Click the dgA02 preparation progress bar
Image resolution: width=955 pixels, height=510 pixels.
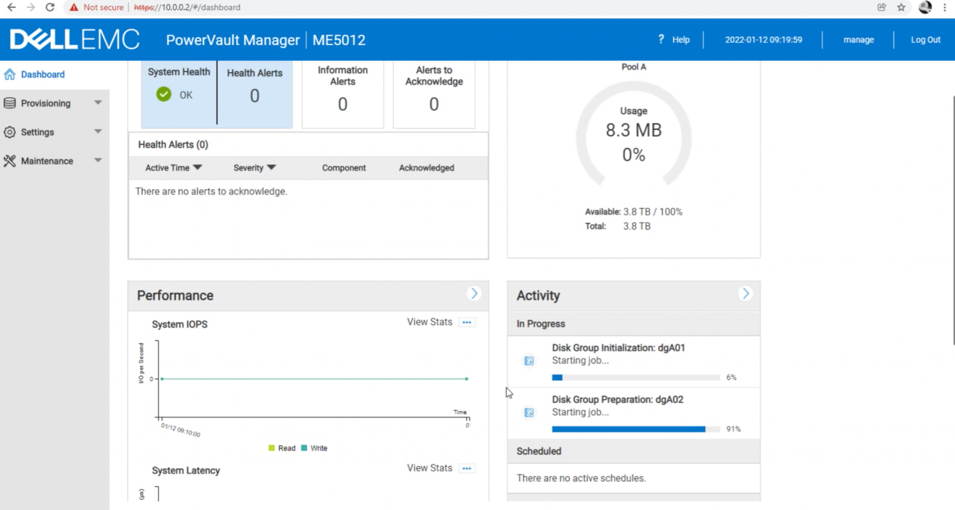tap(636, 429)
